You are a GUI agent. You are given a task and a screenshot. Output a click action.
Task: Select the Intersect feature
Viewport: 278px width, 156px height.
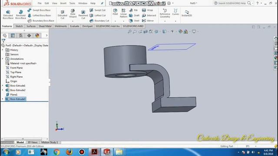(149, 16)
